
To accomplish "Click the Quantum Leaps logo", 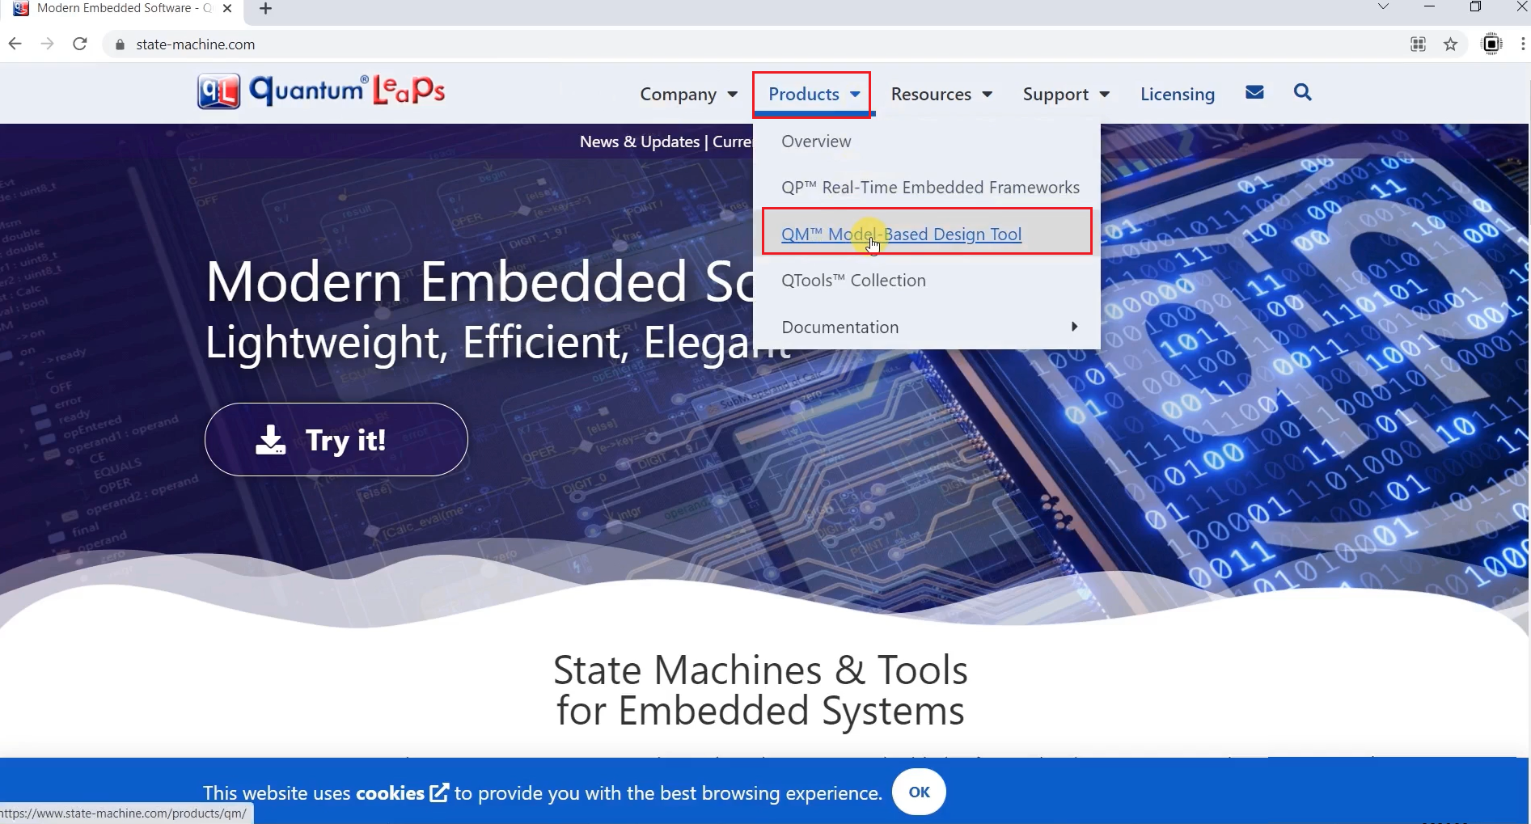I will point(321,91).
